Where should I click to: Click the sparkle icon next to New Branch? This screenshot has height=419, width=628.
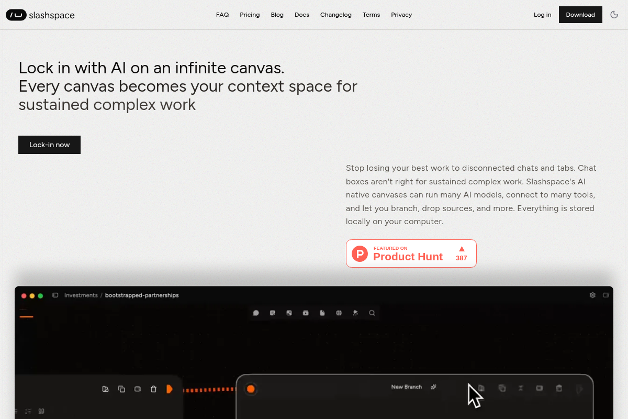(x=433, y=387)
